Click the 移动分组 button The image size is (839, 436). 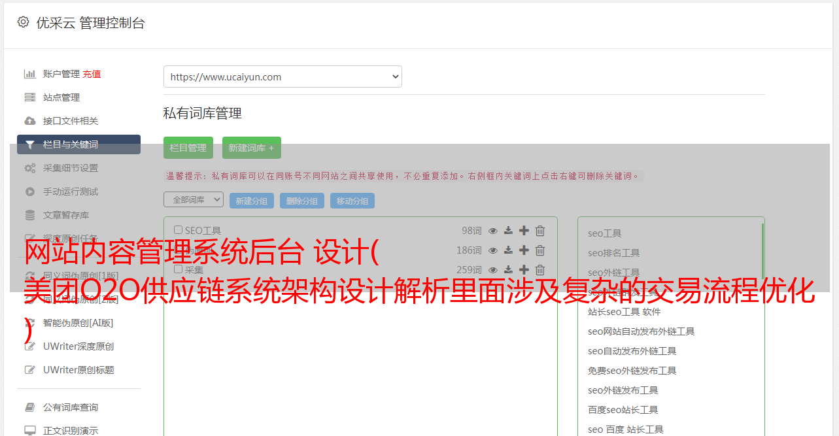click(x=352, y=201)
